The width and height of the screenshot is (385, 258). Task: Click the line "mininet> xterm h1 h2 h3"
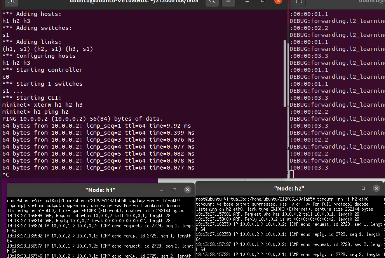tap(42, 105)
